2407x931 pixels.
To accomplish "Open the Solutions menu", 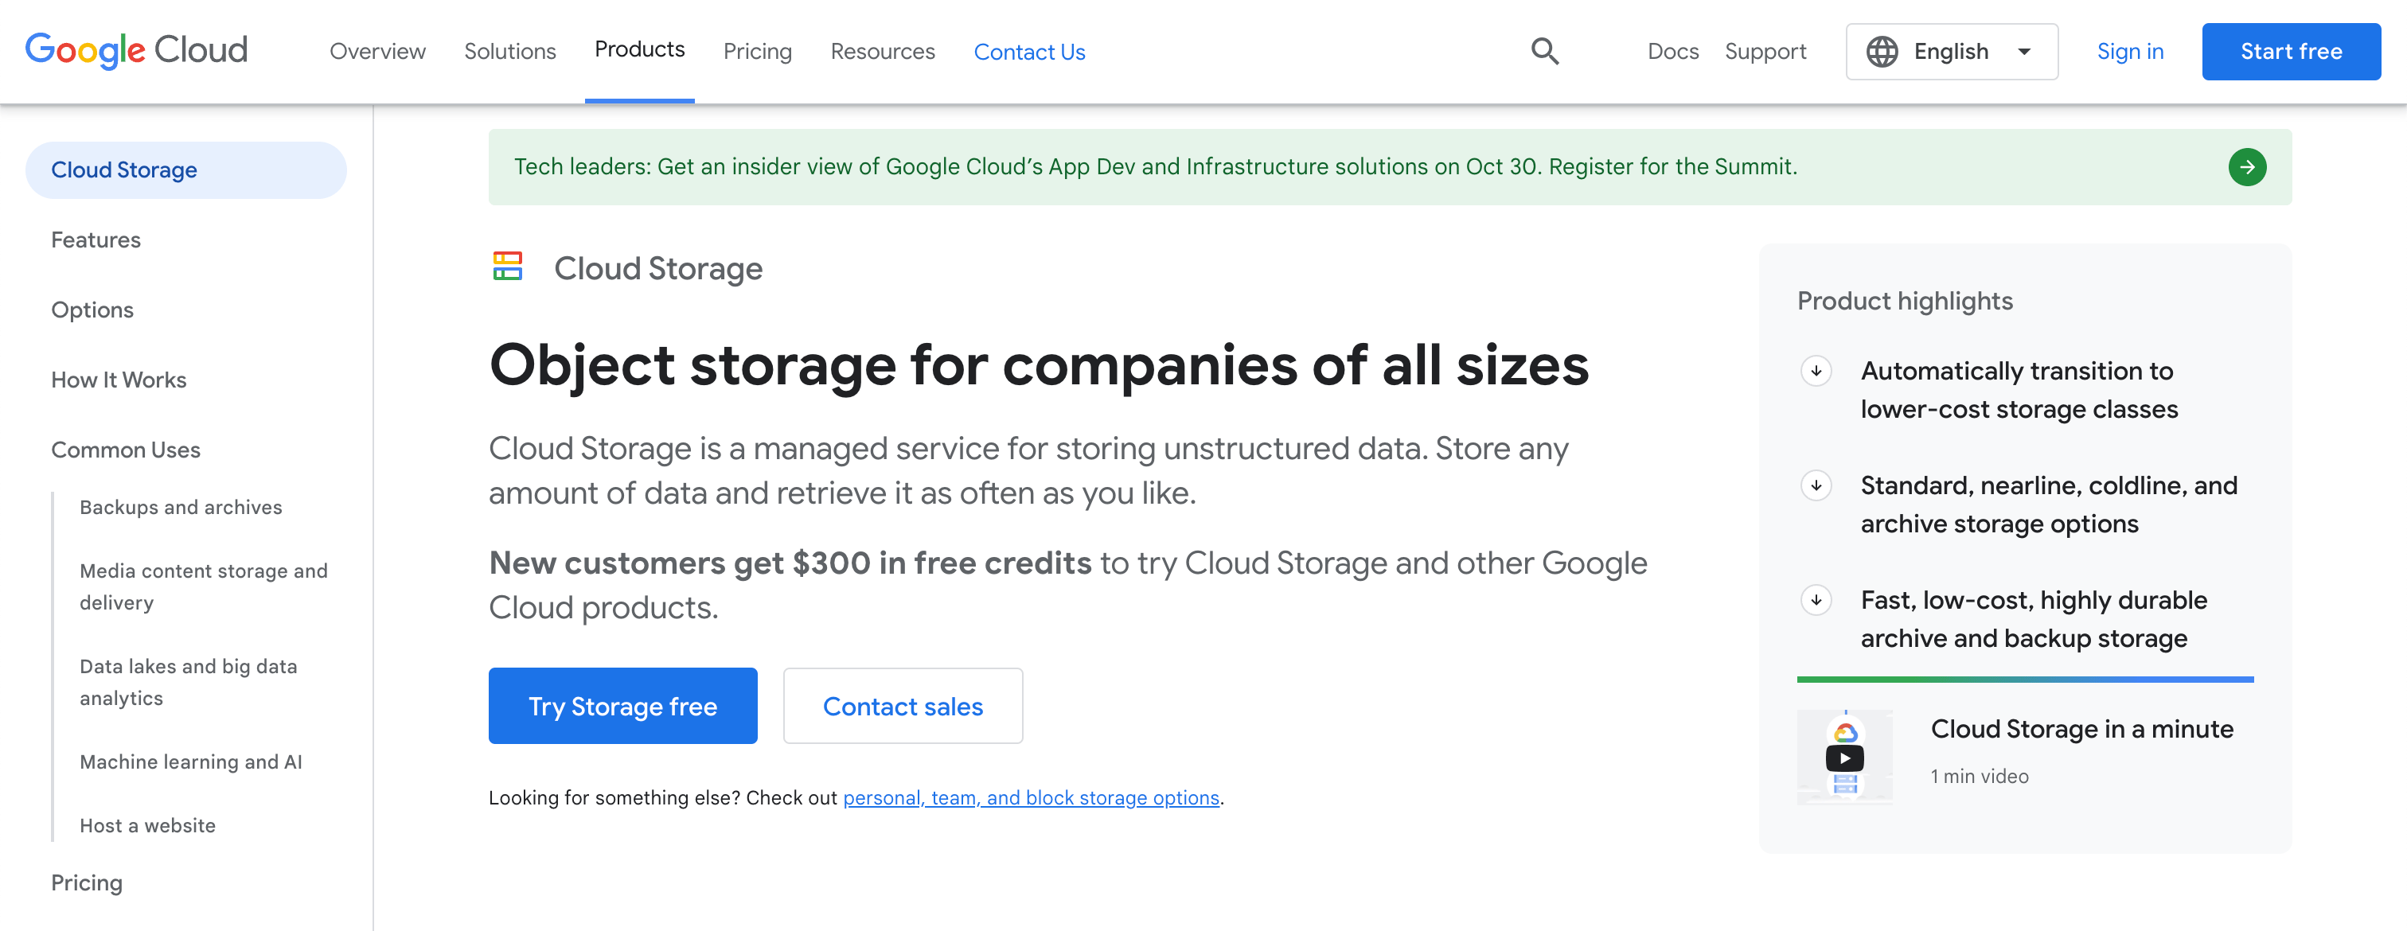I will click(510, 52).
